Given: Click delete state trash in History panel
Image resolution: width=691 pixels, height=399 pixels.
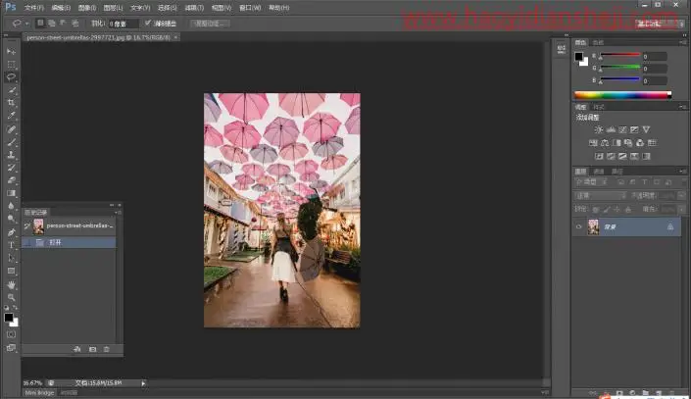Looking at the screenshot, I should point(106,349).
